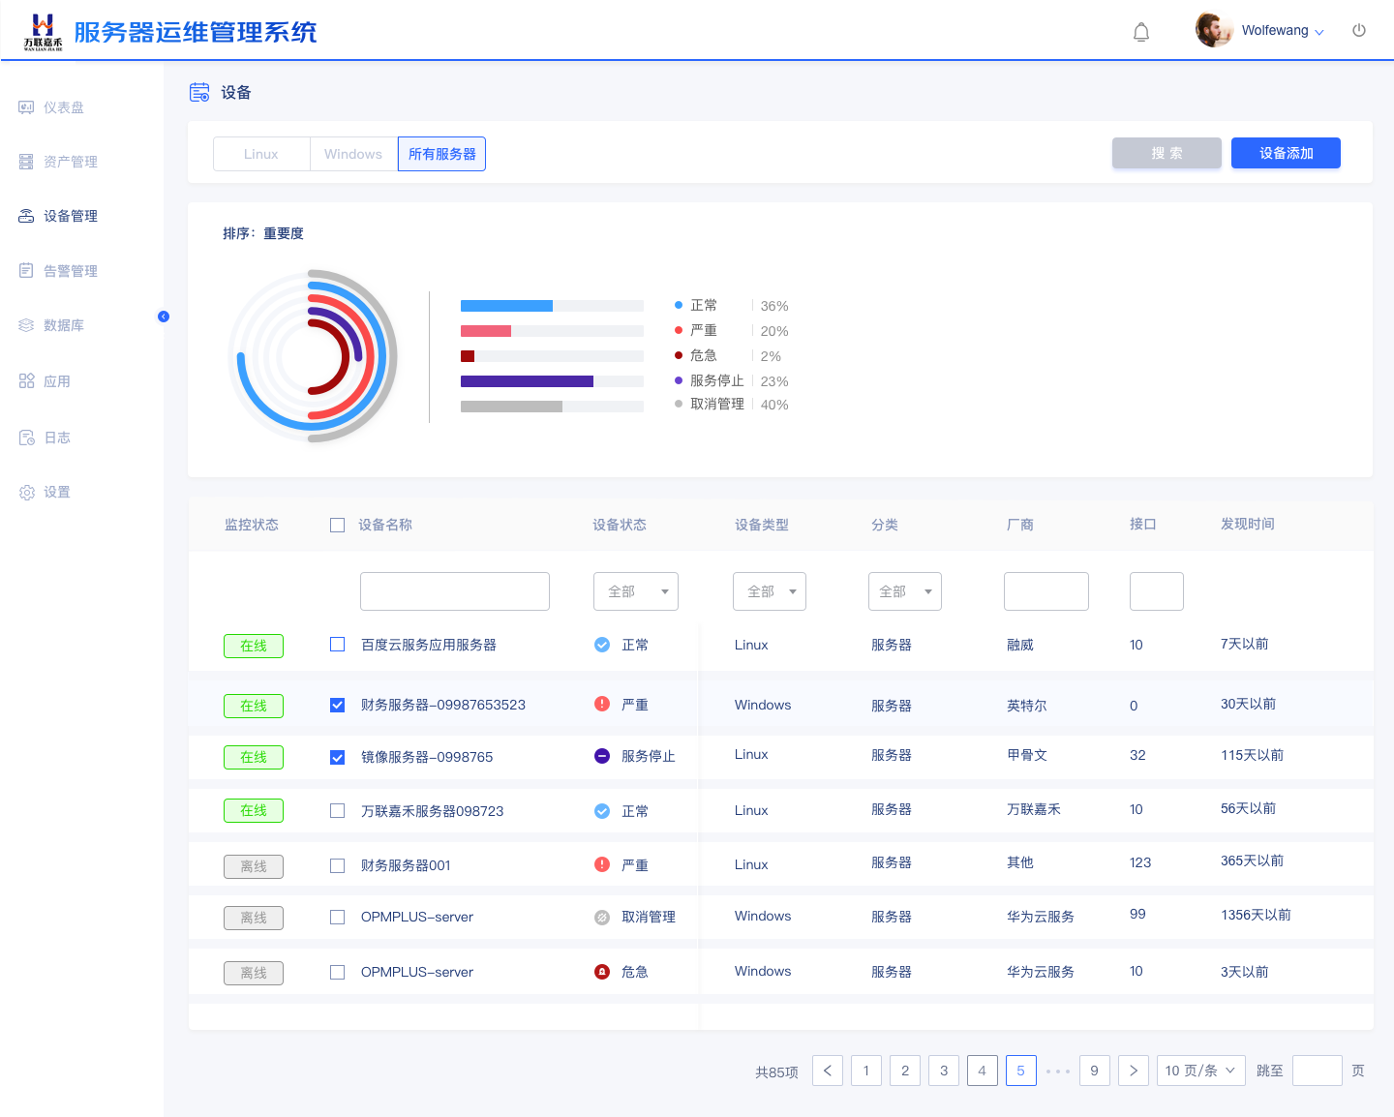Open 资产管理 asset management icon

[26, 162]
